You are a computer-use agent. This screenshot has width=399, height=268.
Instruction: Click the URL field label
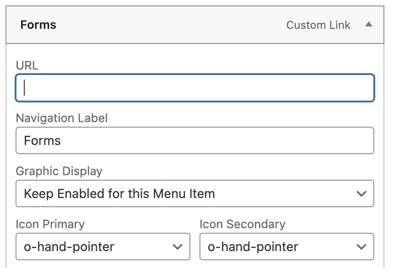[27, 65]
